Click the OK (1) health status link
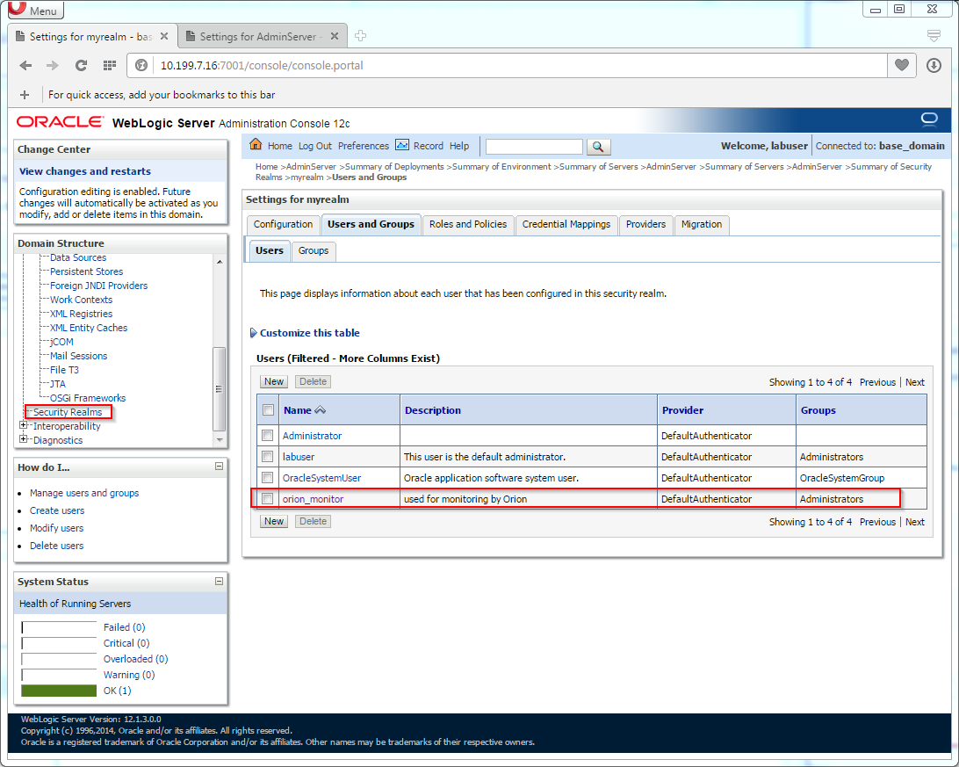This screenshot has width=959, height=767. pos(117,691)
